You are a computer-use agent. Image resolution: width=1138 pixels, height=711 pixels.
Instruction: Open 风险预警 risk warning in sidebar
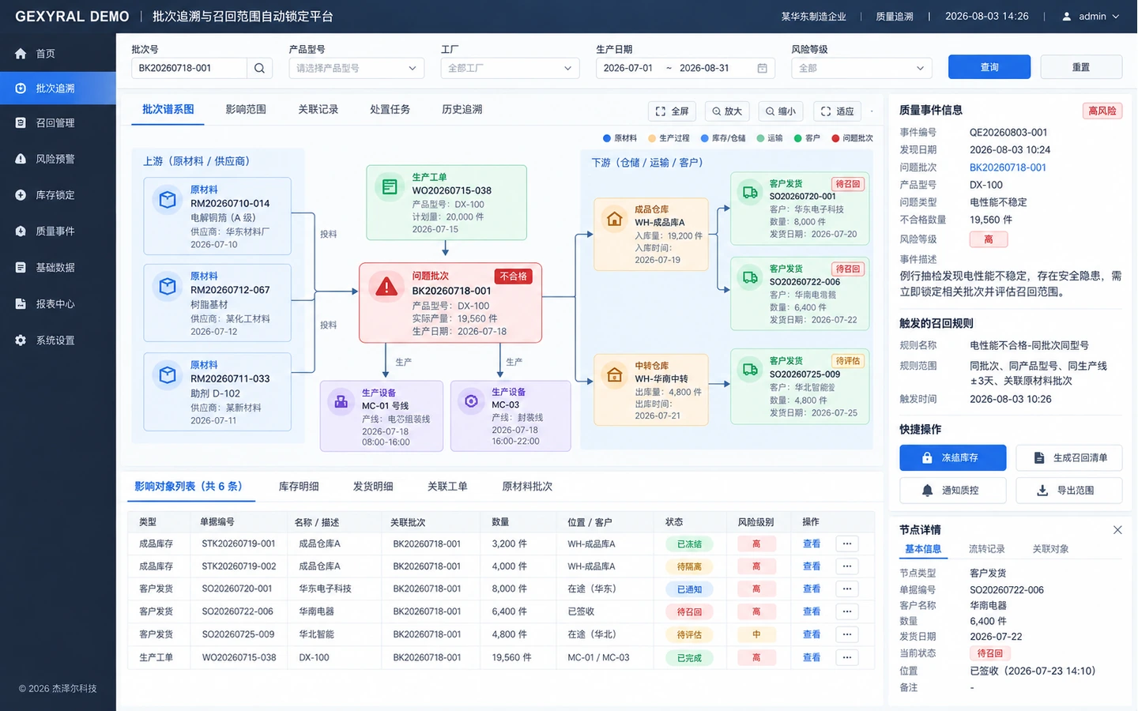(58, 159)
